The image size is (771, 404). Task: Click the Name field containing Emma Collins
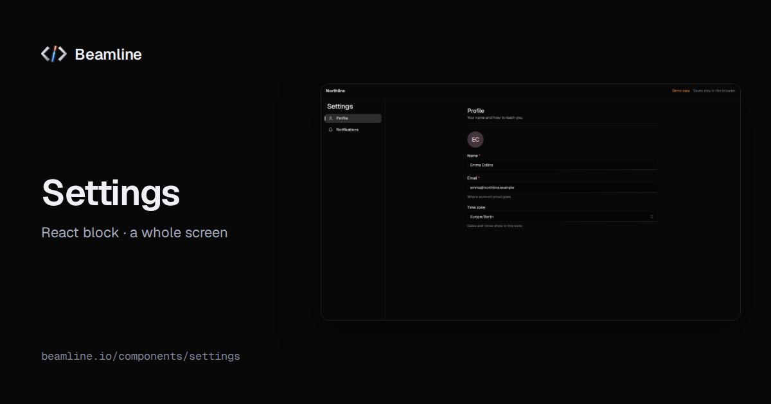[562, 165]
